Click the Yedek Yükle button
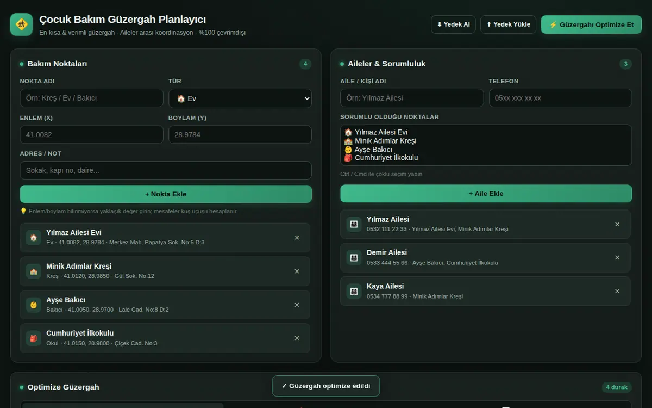Viewport: 652px width, 408px height. pos(509,24)
